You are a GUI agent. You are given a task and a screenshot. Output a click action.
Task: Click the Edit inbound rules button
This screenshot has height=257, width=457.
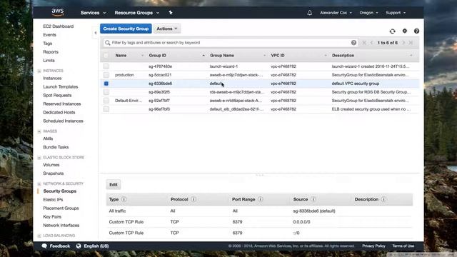pyautogui.click(x=114, y=184)
